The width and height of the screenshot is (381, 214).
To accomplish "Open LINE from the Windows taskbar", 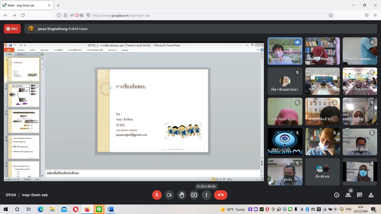I will (99, 209).
